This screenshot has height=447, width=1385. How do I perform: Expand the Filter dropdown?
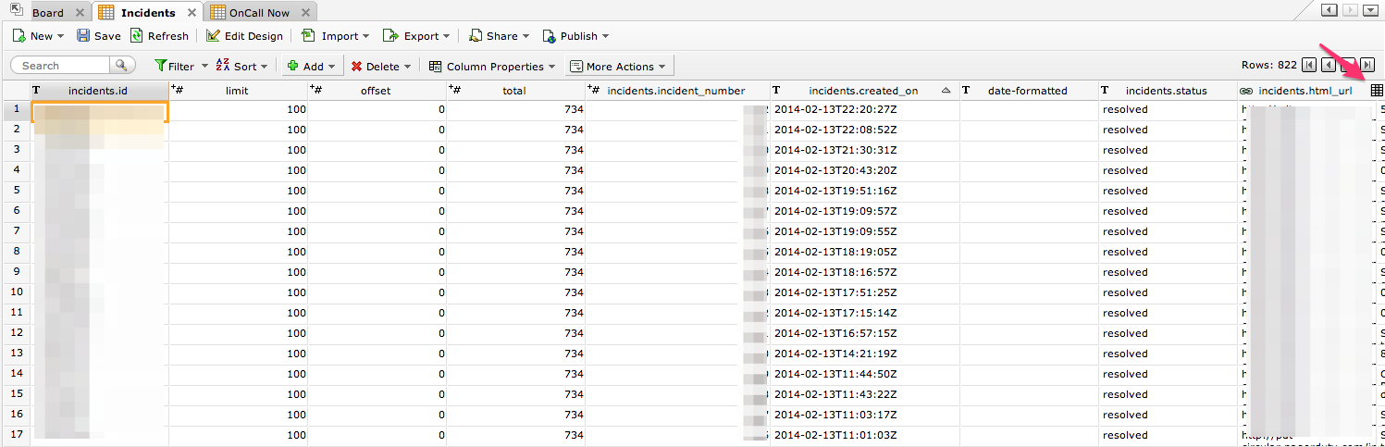point(181,66)
